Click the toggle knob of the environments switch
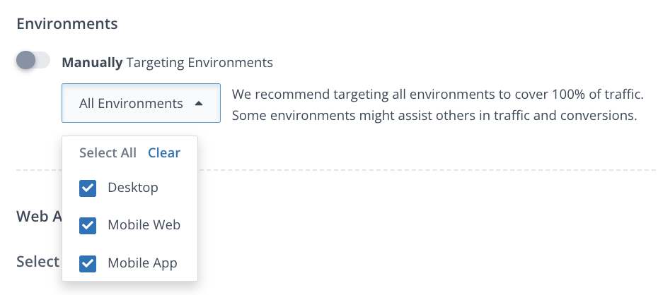 pos(26,61)
